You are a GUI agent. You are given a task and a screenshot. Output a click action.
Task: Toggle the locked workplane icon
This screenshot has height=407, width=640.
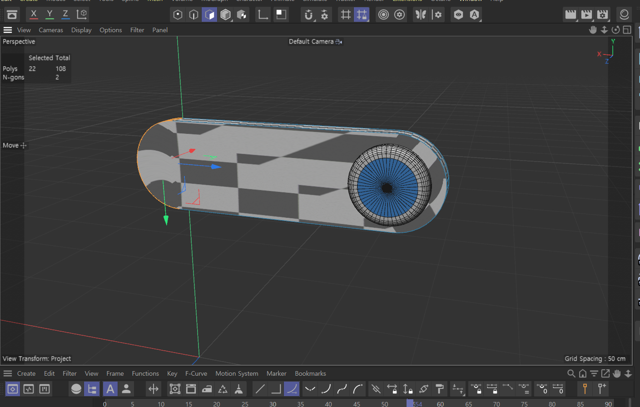coord(362,15)
